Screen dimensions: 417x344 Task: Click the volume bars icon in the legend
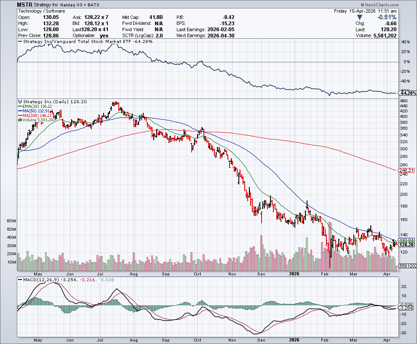point(19,120)
